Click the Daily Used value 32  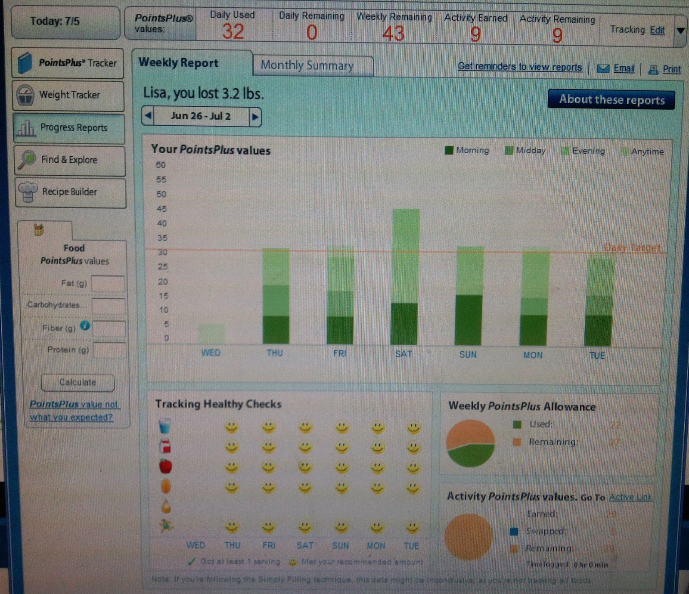[233, 32]
